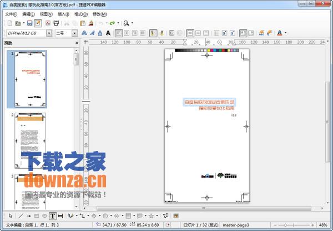Choose the Rectangle tool
Screen dimensions: 333x231
[x=37, y=216]
